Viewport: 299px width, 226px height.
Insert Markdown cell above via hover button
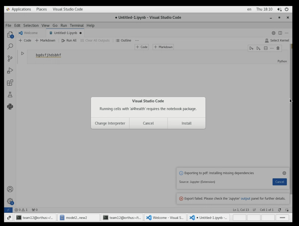pos(163,47)
